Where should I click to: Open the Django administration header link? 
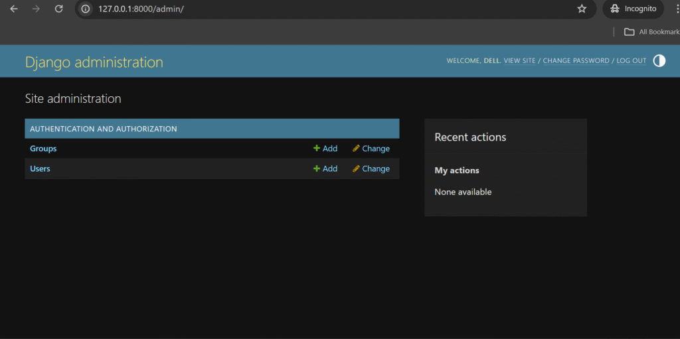click(x=94, y=62)
